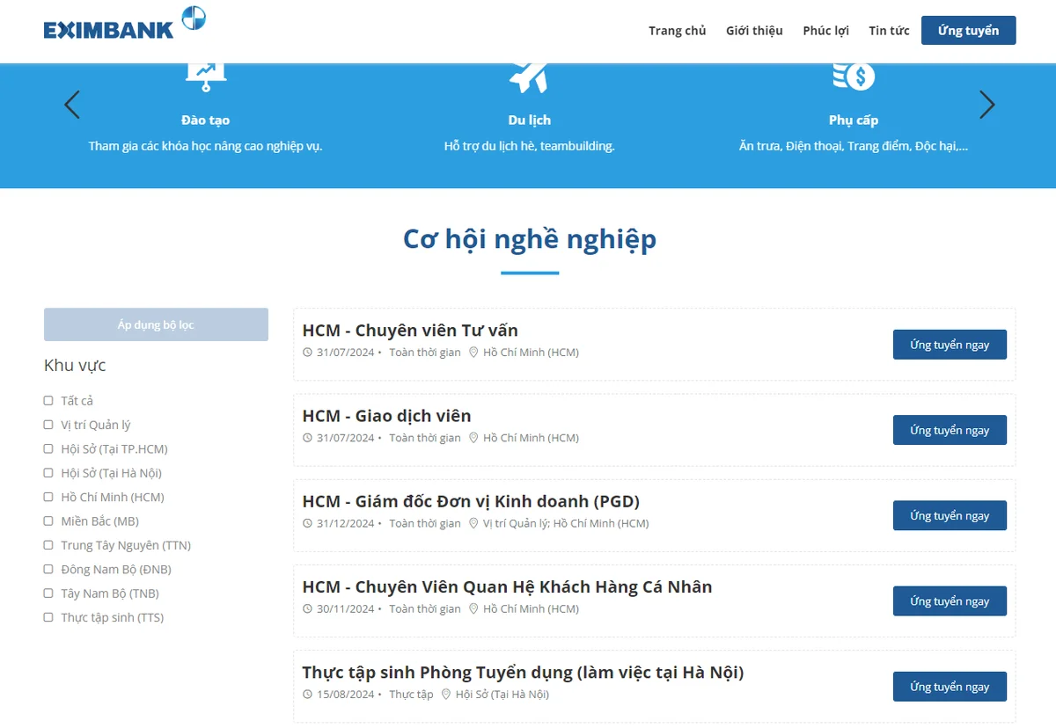Click the date 30/11/2024
The image size is (1056, 728).
(x=346, y=608)
